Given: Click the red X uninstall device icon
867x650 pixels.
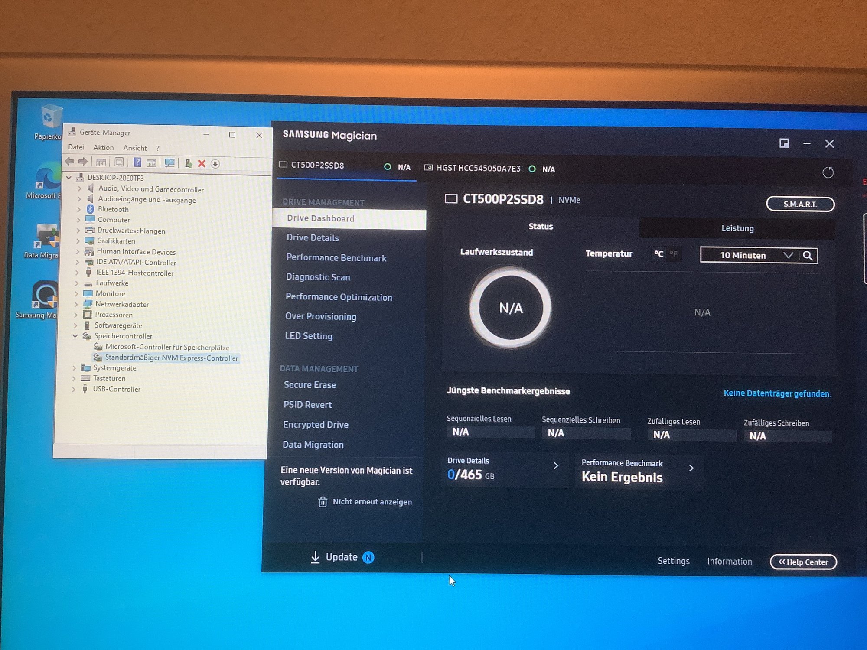Looking at the screenshot, I should 202,163.
